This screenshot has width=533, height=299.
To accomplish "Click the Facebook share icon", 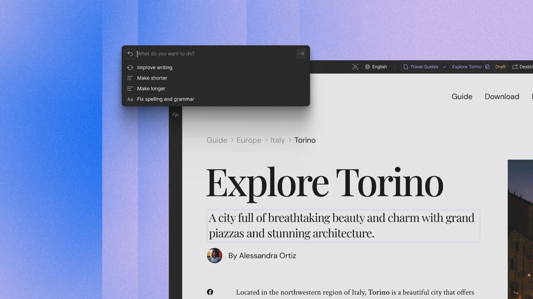I will click(x=210, y=292).
